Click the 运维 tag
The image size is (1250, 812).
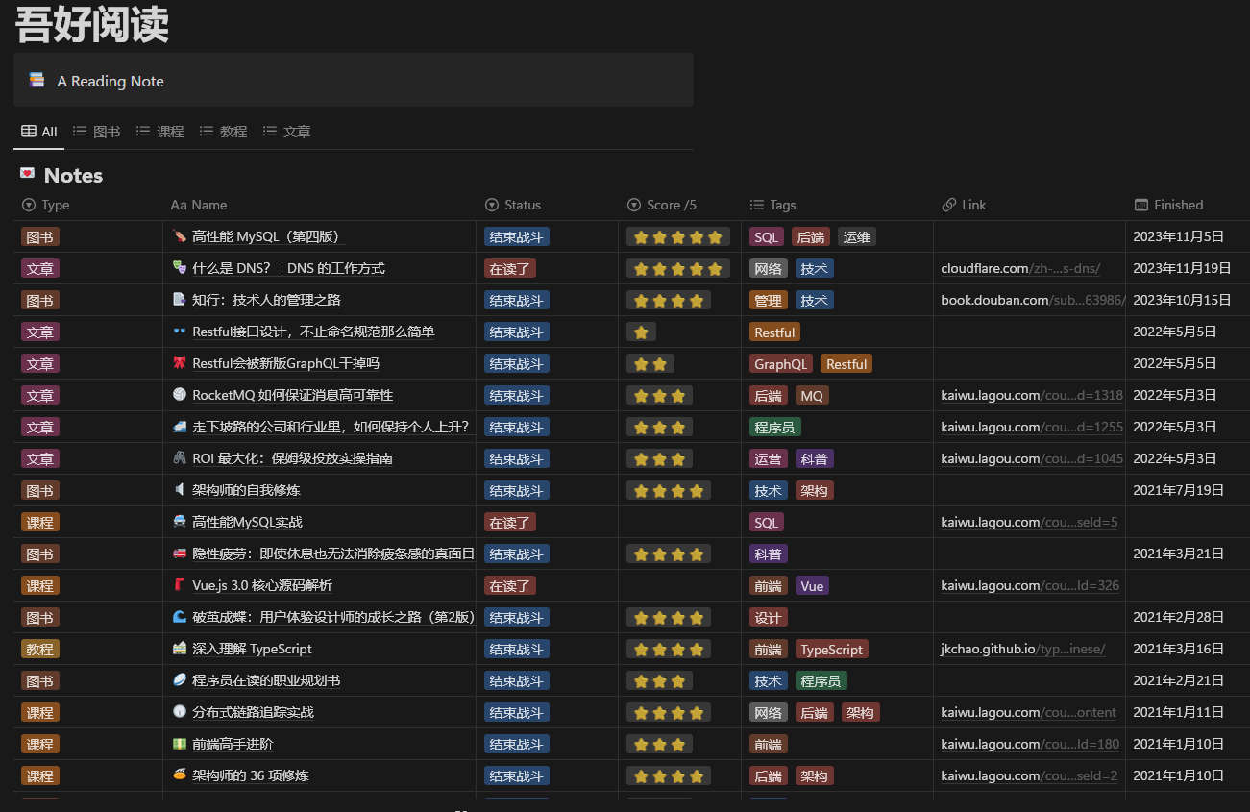click(857, 236)
